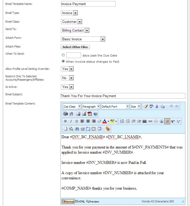Click the scissors cut icon
190x206 pixels.
pyautogui.click(x=157, y=106)
